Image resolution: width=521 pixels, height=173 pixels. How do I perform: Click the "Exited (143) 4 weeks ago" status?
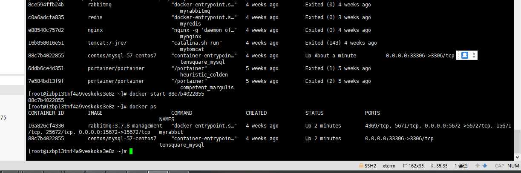(341, 43)
